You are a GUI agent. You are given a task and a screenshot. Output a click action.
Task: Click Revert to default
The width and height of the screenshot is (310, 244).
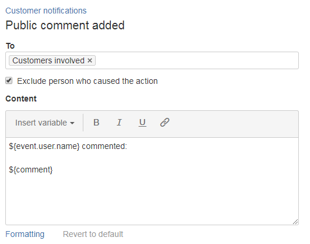(93, 234)
